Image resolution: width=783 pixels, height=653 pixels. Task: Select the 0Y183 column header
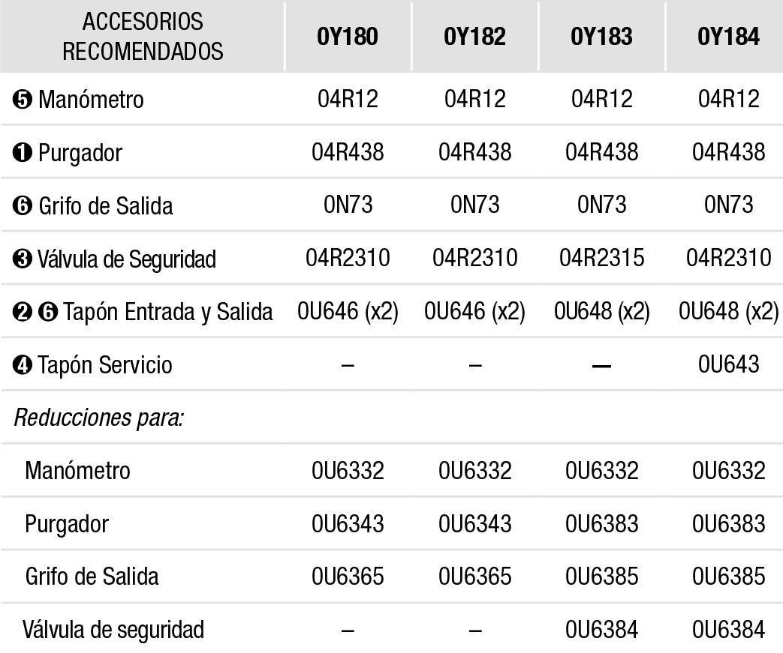pos(602,37)
